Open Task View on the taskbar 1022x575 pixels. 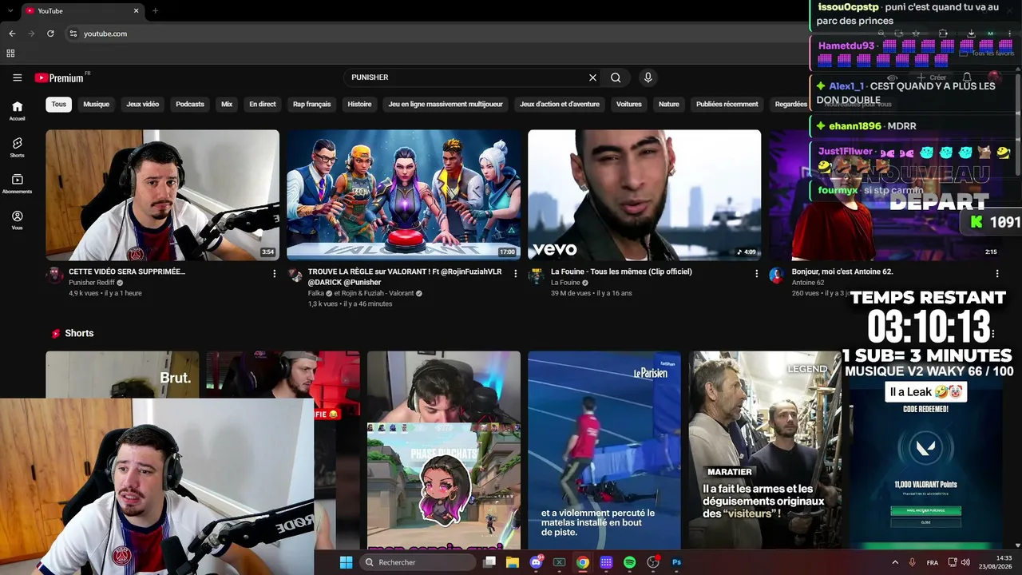point(489,562)
